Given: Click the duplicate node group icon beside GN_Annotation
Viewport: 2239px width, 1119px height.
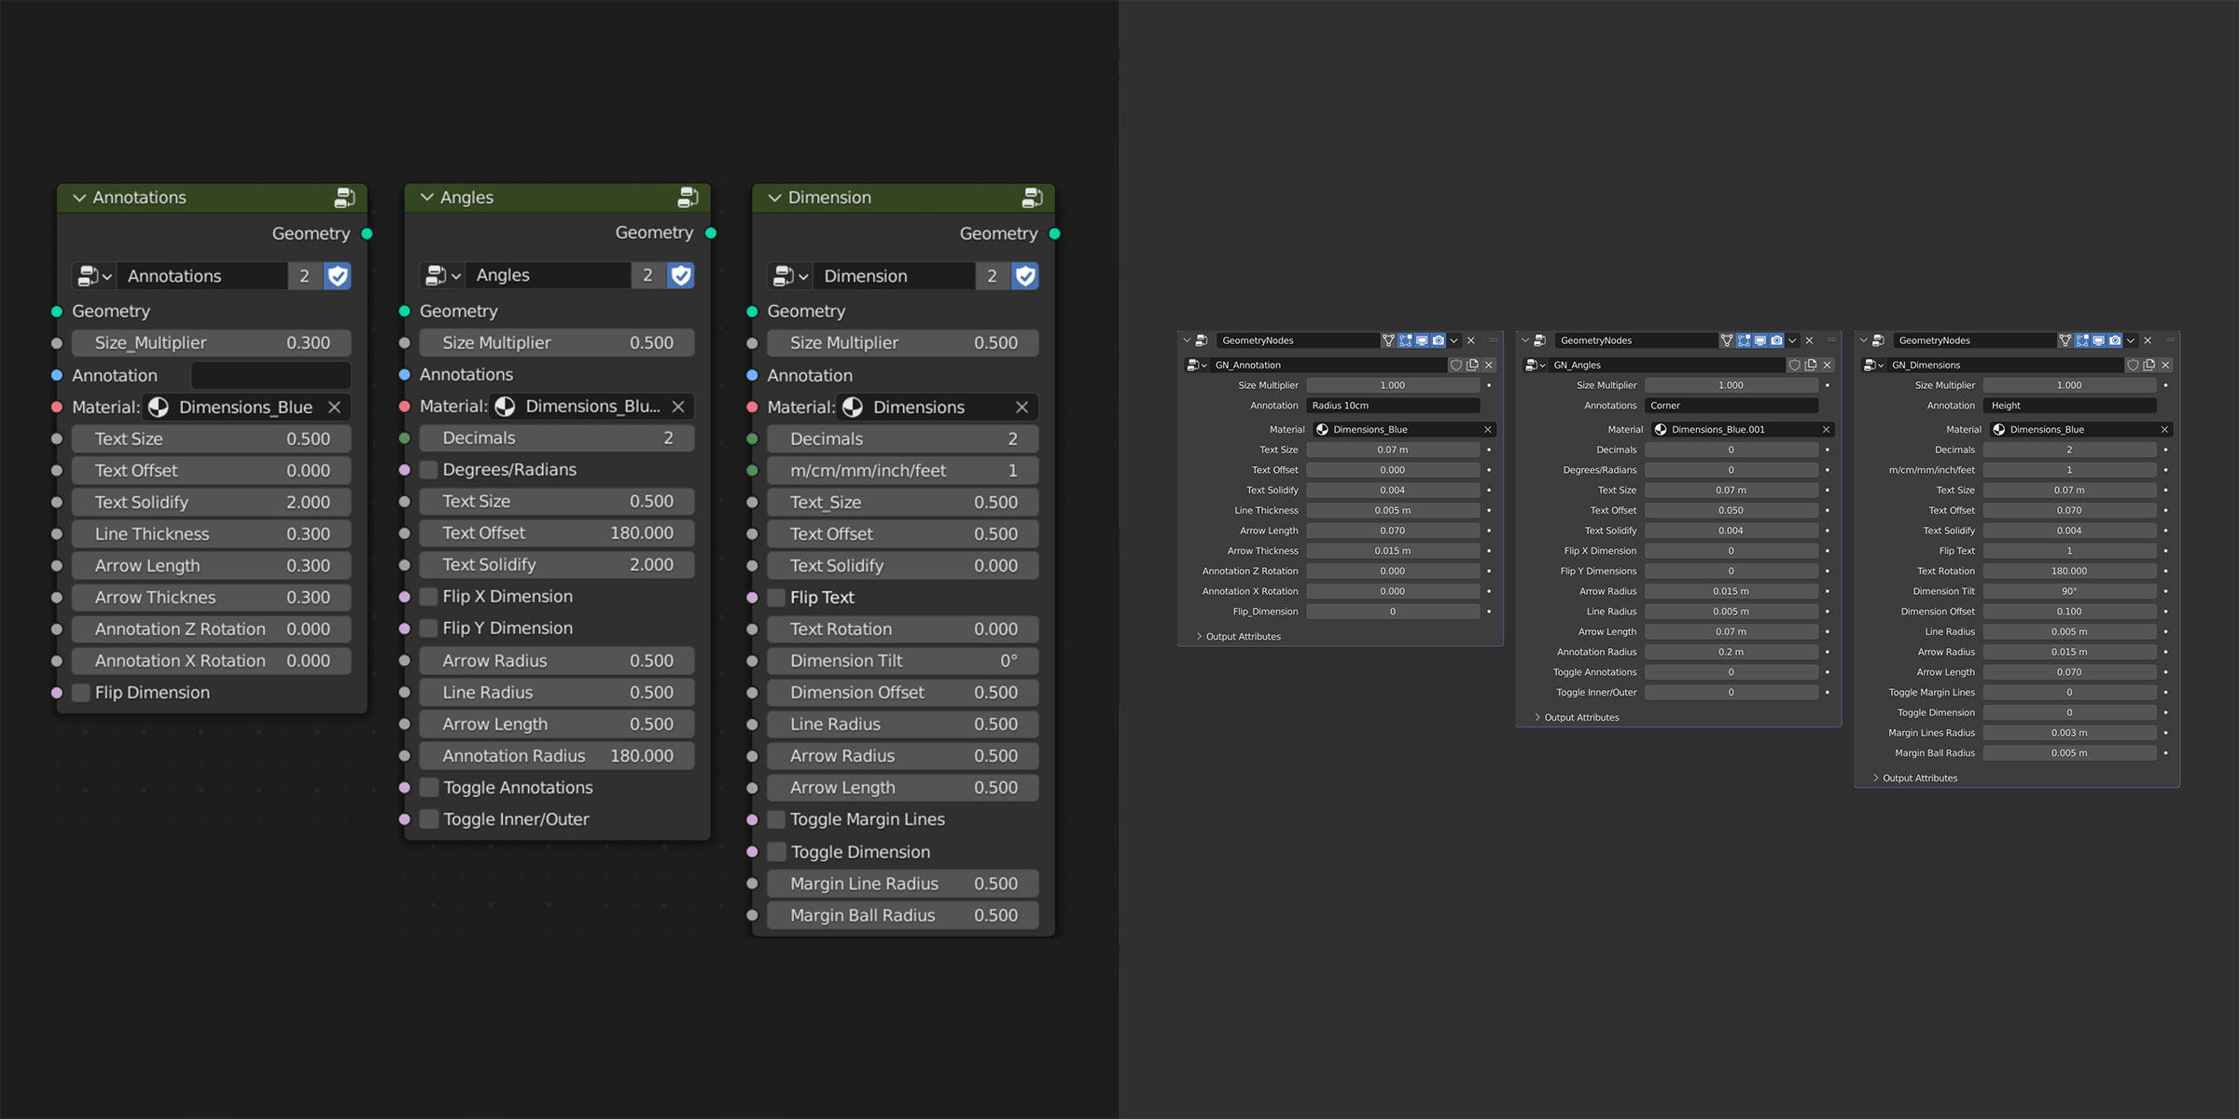Looking at the screenshot, I should pos(1473,365).
